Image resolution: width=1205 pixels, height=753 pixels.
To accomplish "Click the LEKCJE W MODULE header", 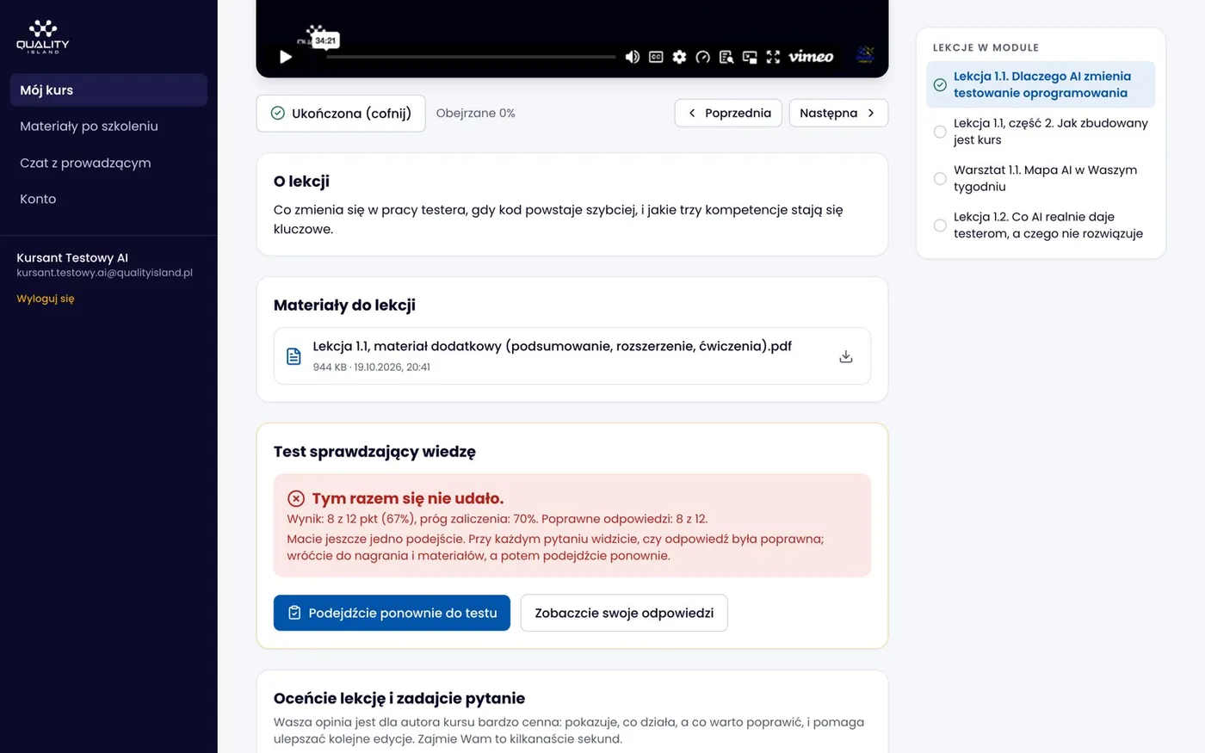I will [986, 47].
